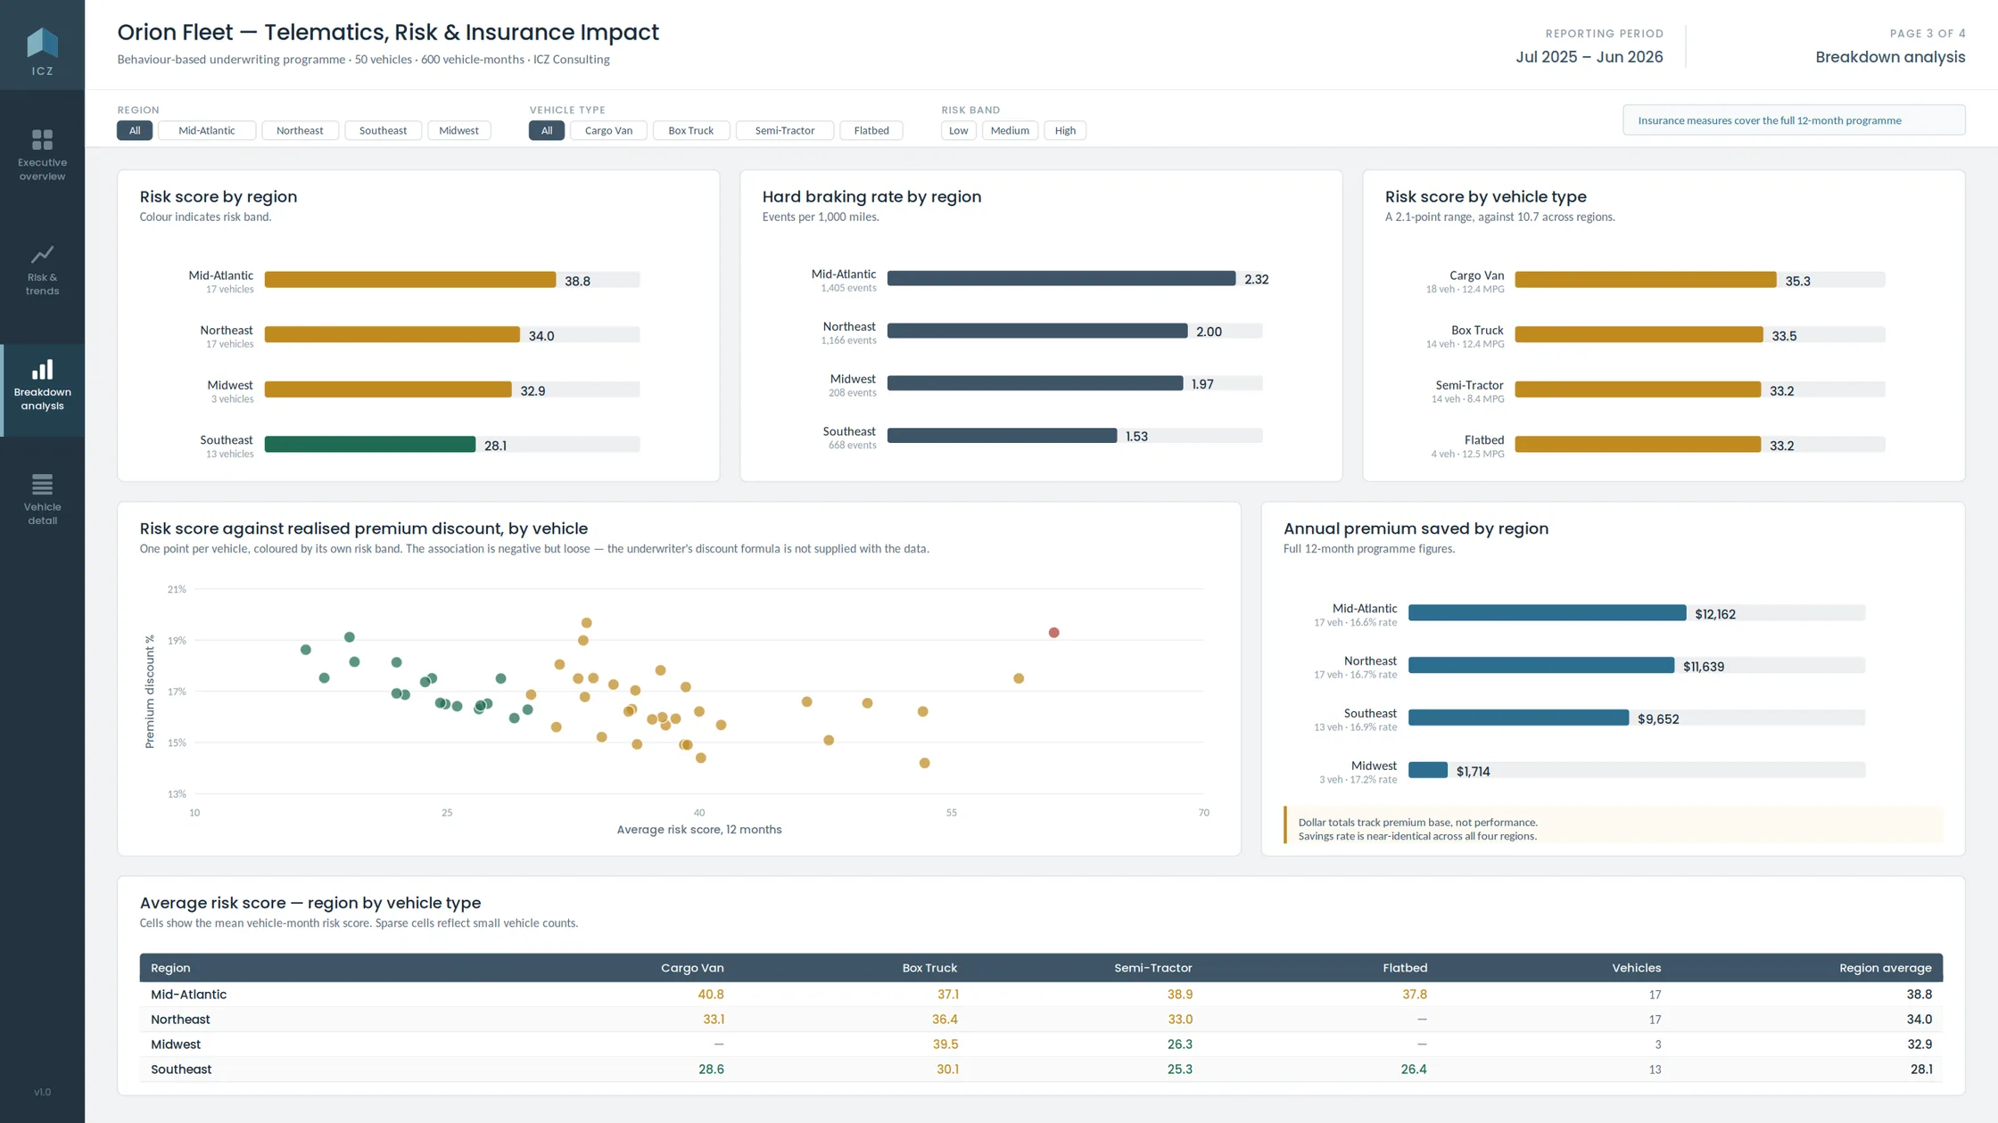Viewport: 1998px width, 1123px height.
Task: Click the Risk score by vehicle type title
Action: tap(1486, 197)
